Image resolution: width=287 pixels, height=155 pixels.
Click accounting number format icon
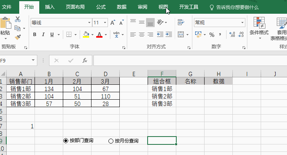(x=198, y=35)
